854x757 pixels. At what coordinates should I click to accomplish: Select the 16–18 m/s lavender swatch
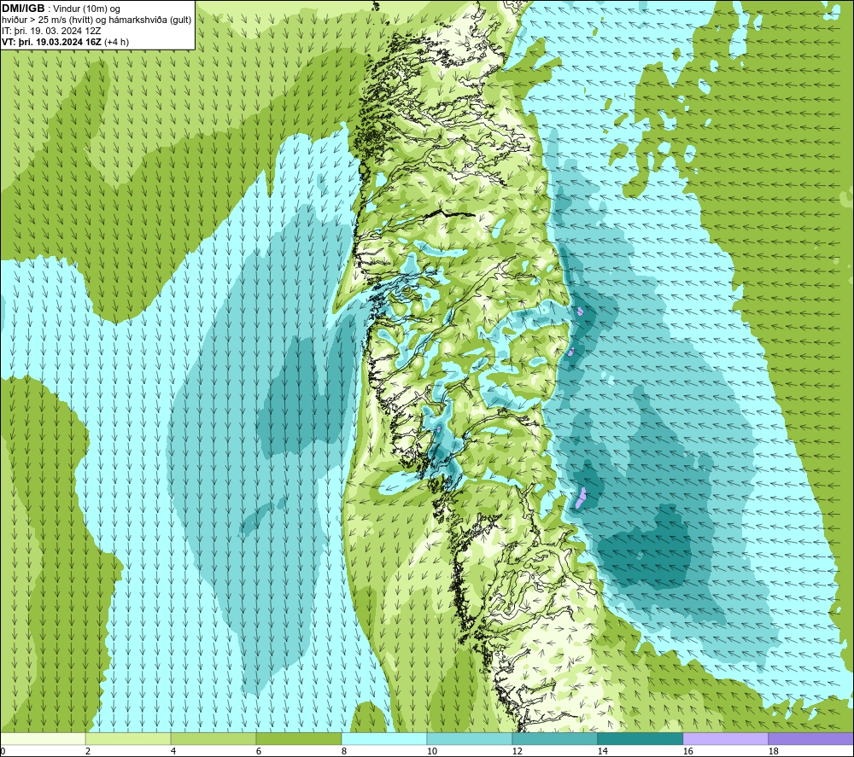[725, 738]
